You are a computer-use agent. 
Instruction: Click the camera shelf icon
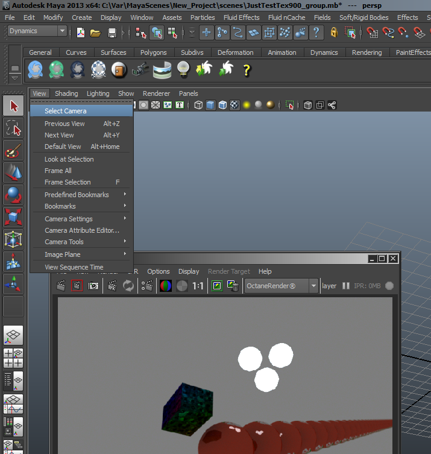tap(140, 69)
